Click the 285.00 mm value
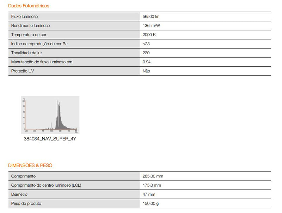Screen dimensions: 282x213 tap(153, 176)
